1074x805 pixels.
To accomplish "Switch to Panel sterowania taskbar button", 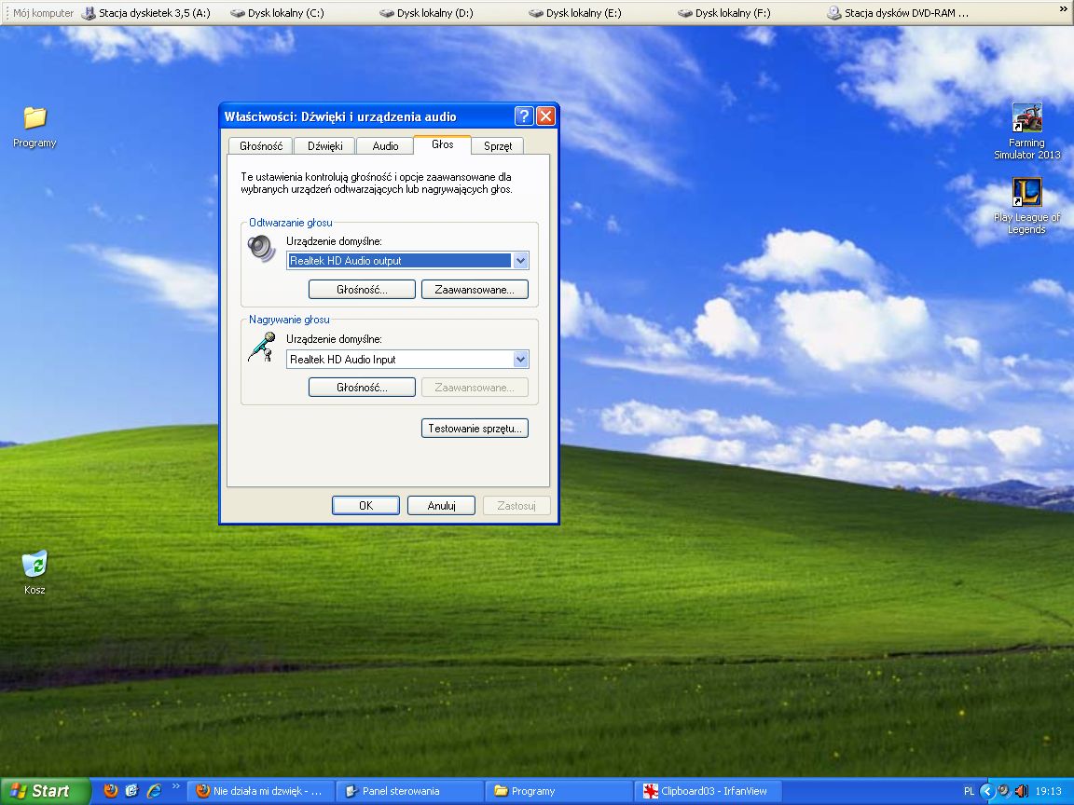I will point(409,791).
